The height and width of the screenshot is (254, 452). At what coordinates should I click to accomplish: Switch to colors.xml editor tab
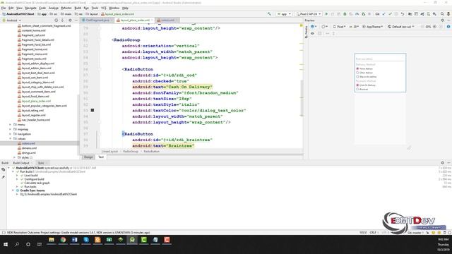point(168,20)
